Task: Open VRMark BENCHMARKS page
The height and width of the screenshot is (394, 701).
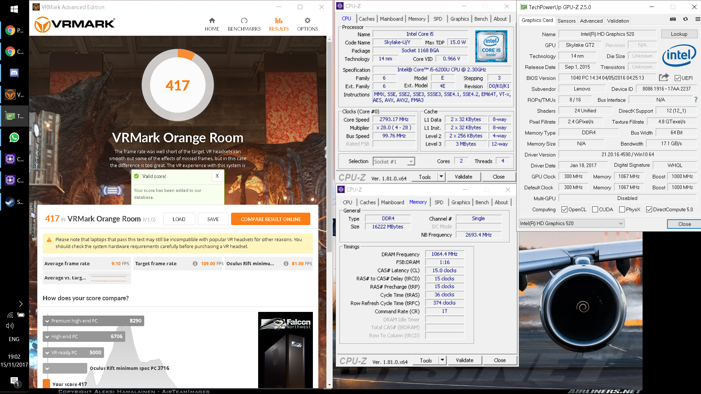Action: click(244, 24)
